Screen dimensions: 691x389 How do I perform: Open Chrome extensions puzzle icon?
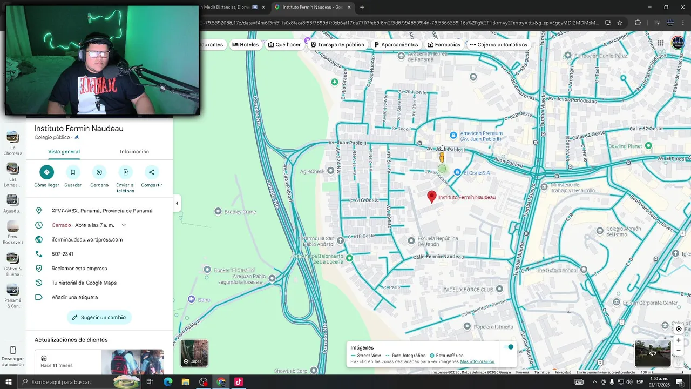pyautogui.click(x=638, y=23)
